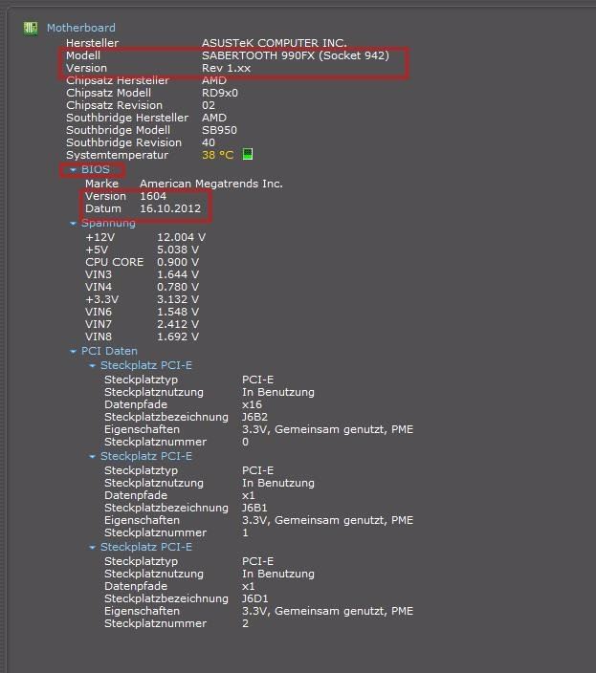
Task: Select model value SABERTOOTH 990FX
Action: click(296, 55)
